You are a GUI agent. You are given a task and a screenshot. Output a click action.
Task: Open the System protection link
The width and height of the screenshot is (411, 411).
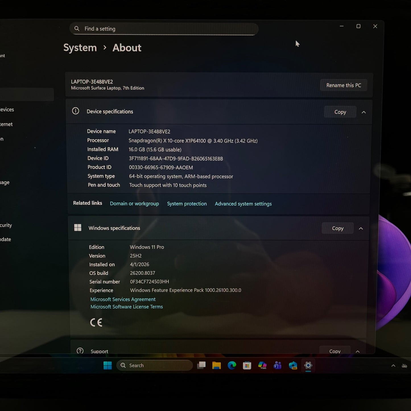[x=187, y=204]
